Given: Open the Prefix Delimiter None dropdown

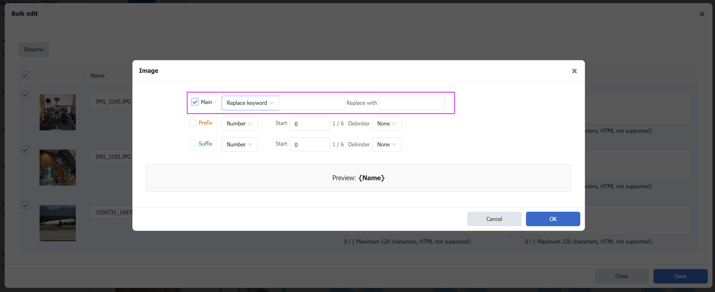Looking at the screenshot, I should pos(386,124).
